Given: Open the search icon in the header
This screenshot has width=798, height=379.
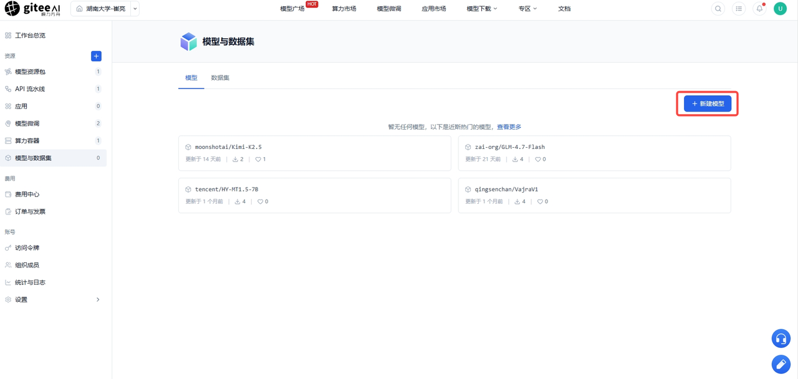Looking at the screenshot, I should click(718, 9).
